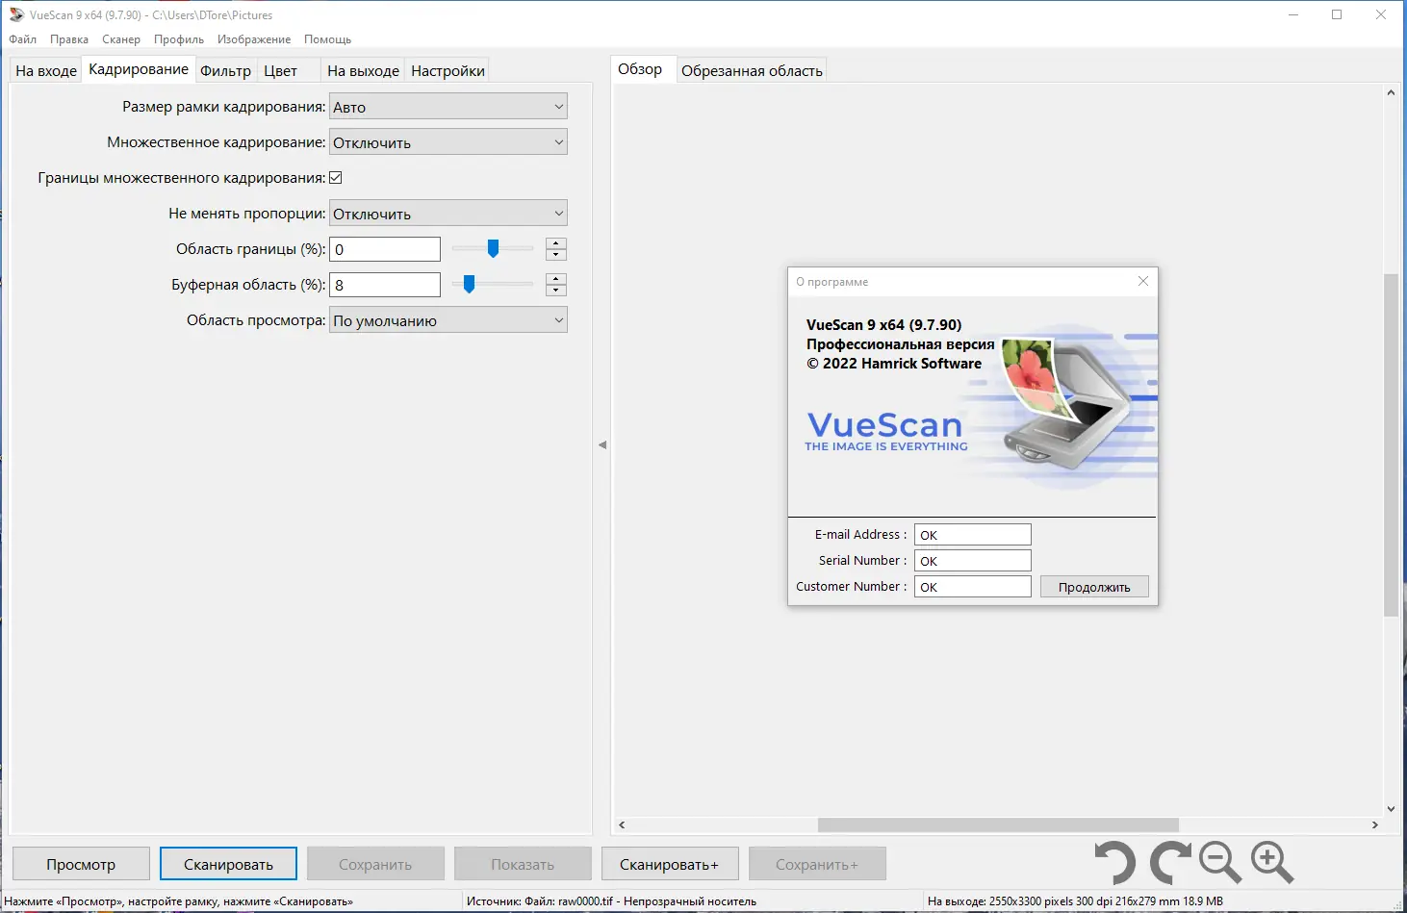The image size is (1407, 913).
Task: Uncheck Границы множественного кадрирования
Action: coord(336,177)
